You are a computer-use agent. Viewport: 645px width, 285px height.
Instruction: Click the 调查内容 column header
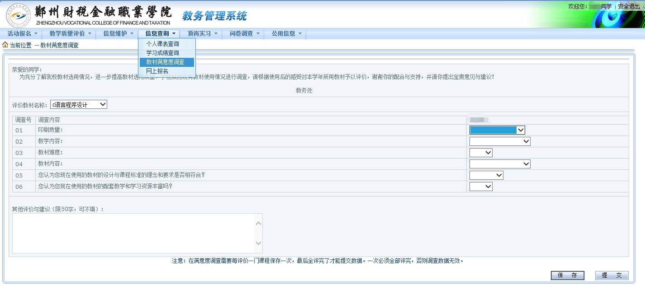coord(49,120)
